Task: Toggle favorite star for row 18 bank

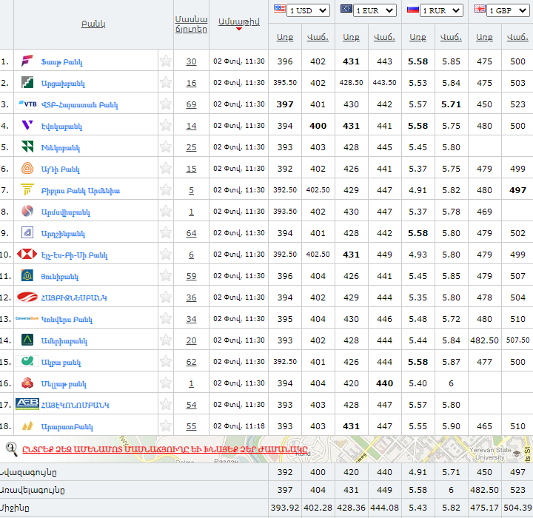Action: click(x=166, y=425)
